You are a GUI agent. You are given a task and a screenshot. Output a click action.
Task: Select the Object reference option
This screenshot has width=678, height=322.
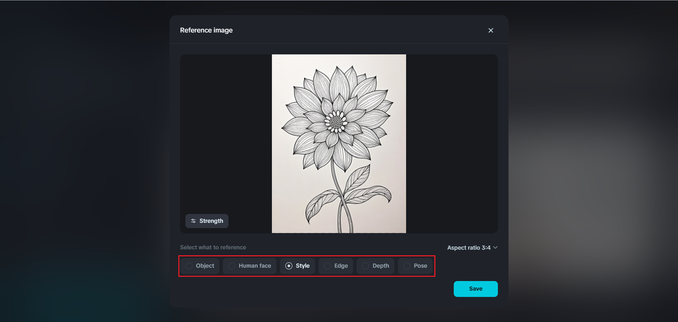pyautogui.click(x=200, y=266)
